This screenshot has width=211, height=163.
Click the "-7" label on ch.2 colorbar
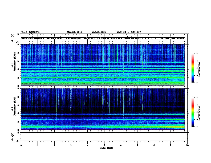click(197, 127)
